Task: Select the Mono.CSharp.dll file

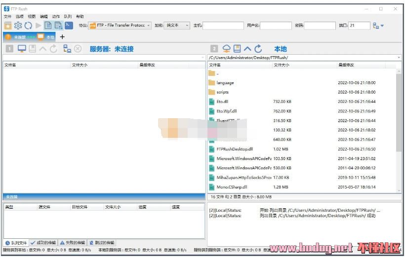Action: coord(301,187)
